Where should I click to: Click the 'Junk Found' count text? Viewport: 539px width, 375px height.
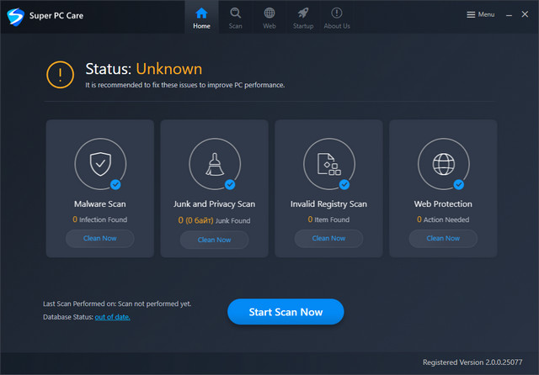[214, 220]
